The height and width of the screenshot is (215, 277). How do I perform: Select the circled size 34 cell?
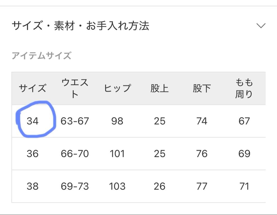pyautogui.click(x=33, y=121)
